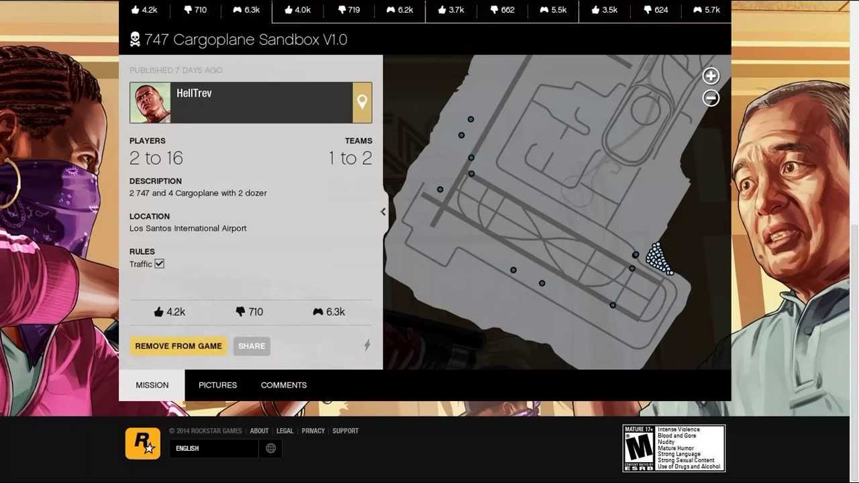859x483 pixels.
Task: Click the Los Santos International Airport text
Action: (x=188, y=228)
